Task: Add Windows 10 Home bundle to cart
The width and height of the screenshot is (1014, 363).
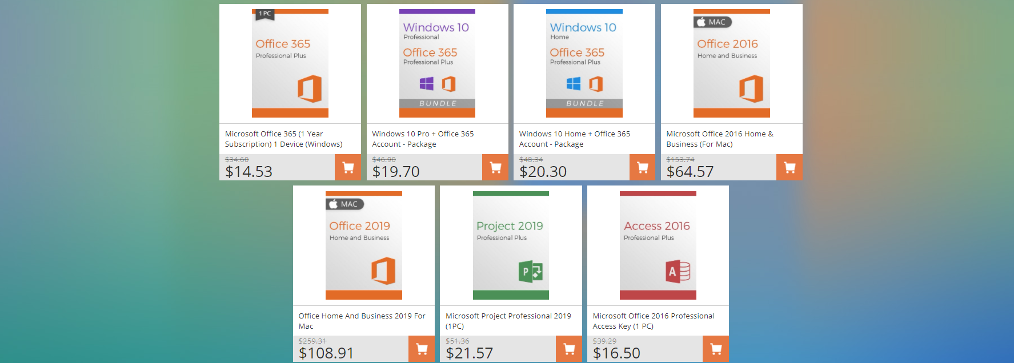Action: tap(642, 167)
